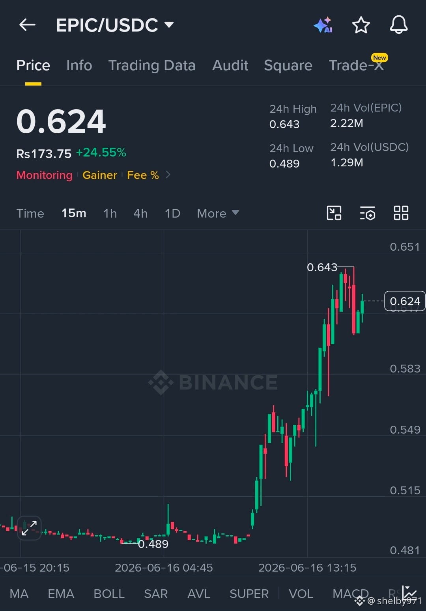Tap the 0.643 high marker on chart
The width and height of the screenshot is (426, 611).
point(322,267)
